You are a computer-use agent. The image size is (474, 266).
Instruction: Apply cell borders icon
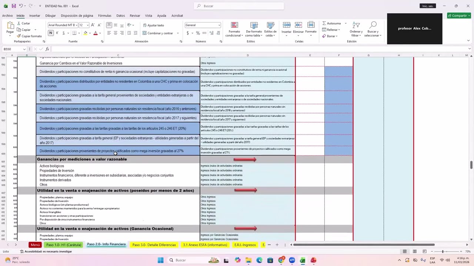pyautogui.click(x=74, y=33)
